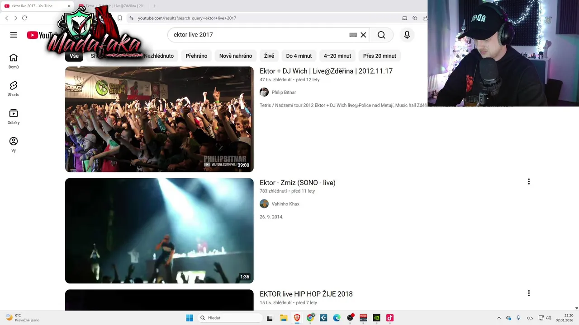Clear the search query with the X
579x325 pixels.
point(363,35)
